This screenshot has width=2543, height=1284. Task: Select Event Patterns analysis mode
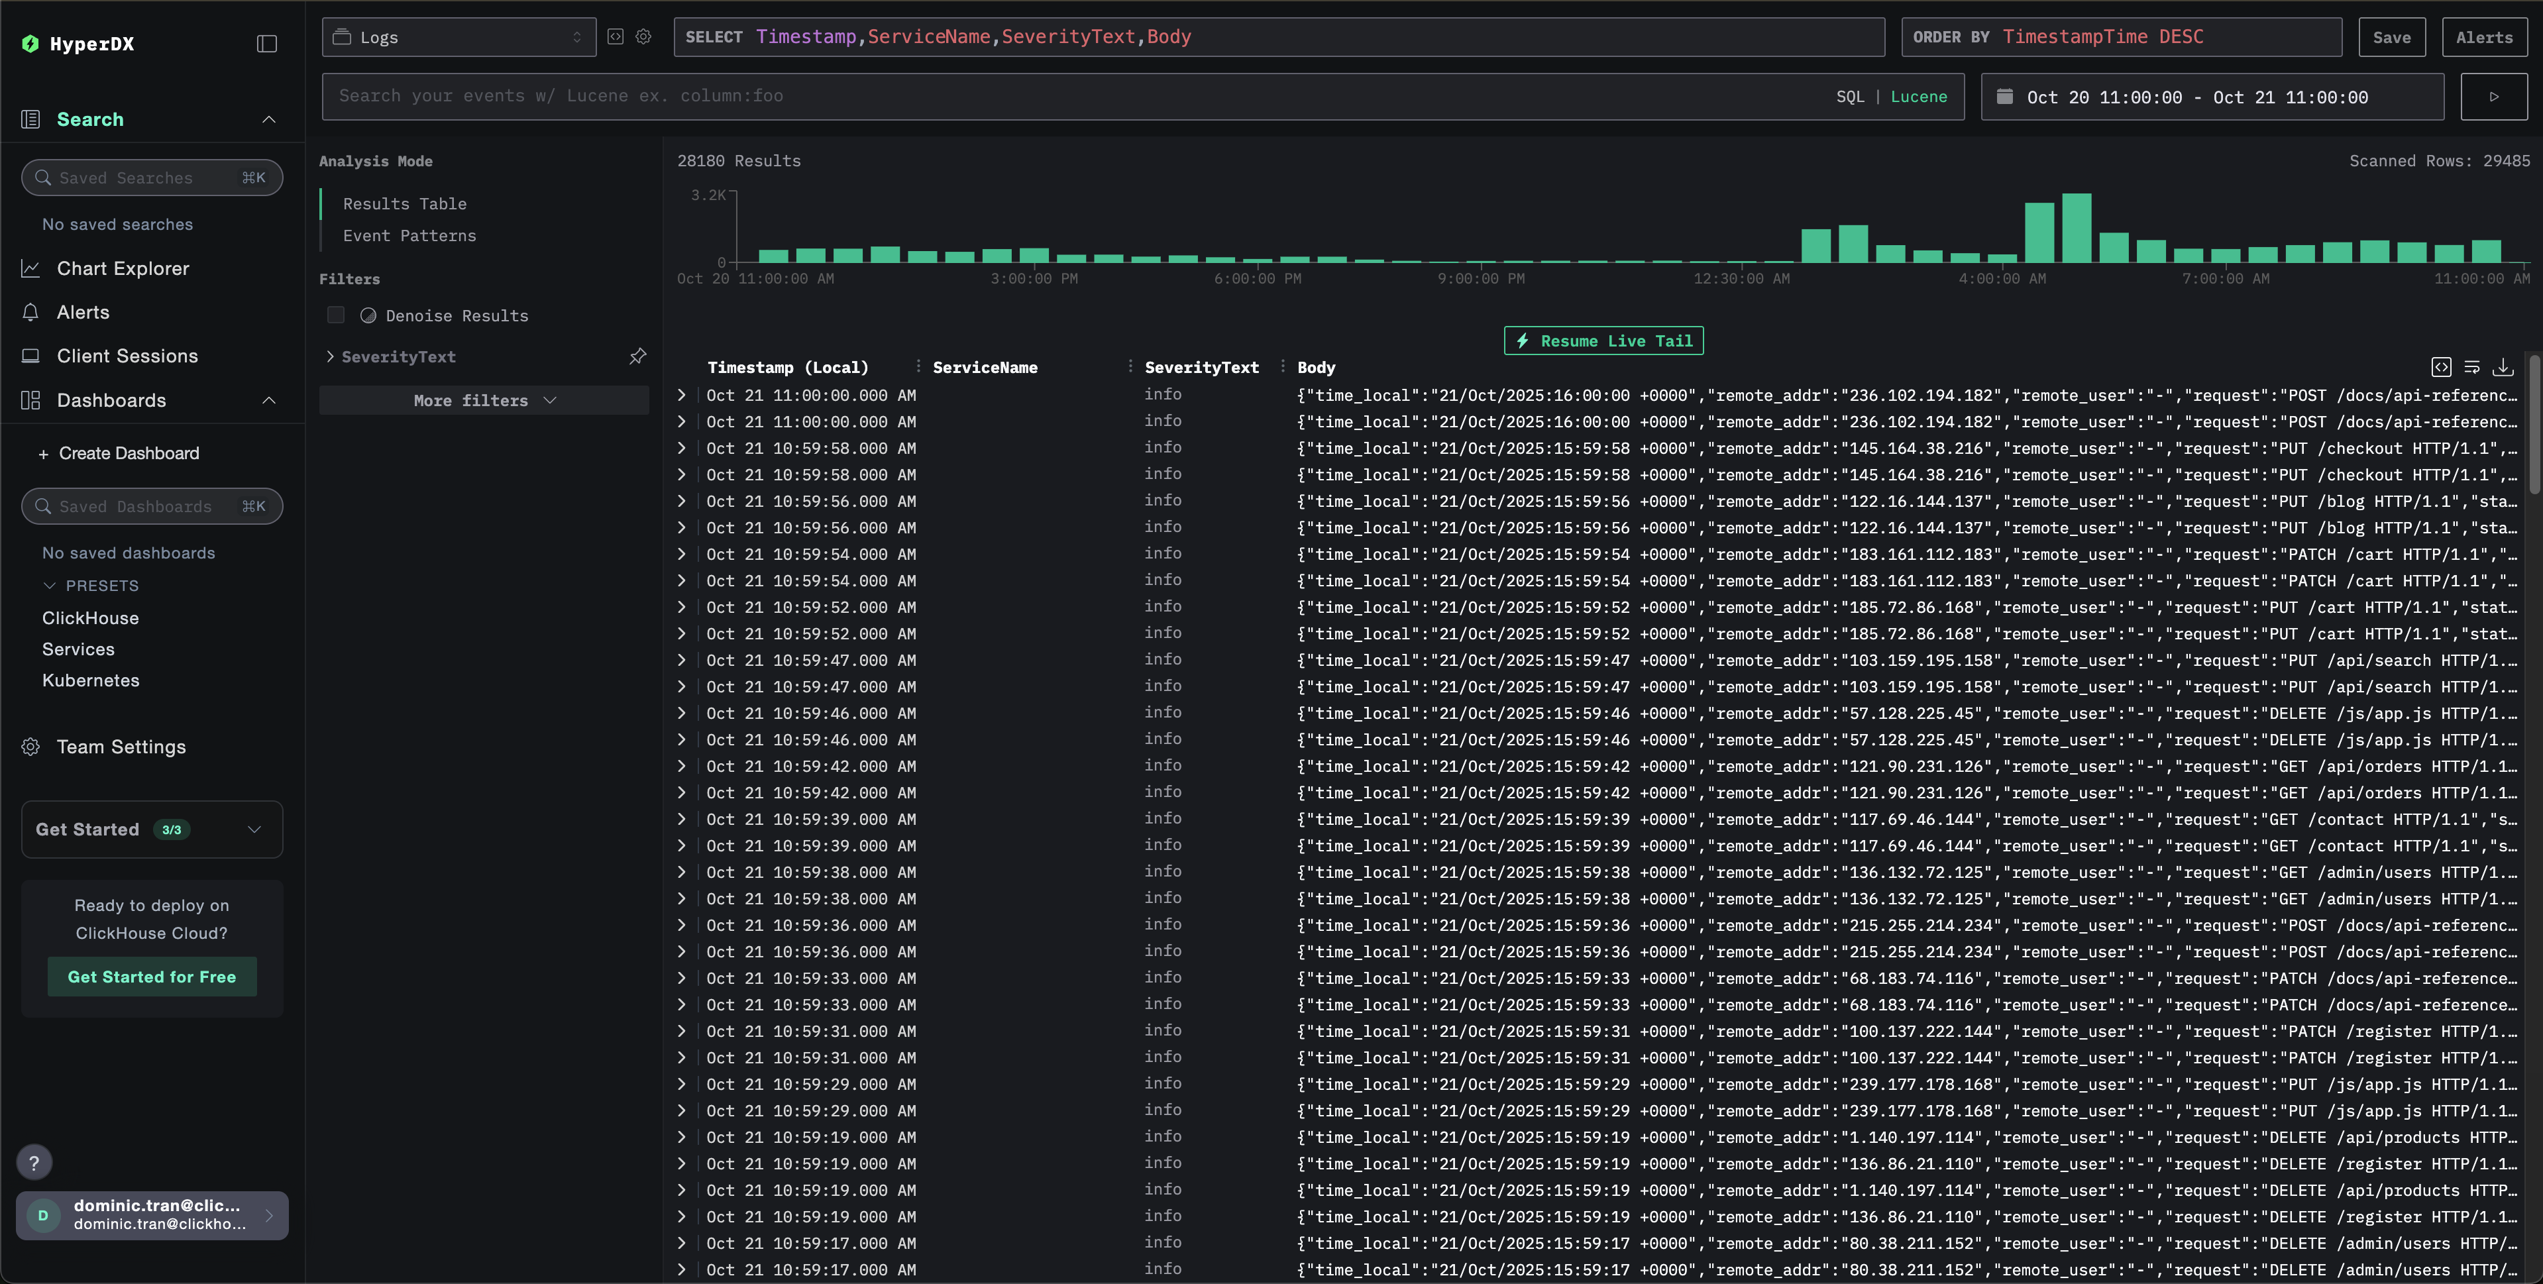409,236
